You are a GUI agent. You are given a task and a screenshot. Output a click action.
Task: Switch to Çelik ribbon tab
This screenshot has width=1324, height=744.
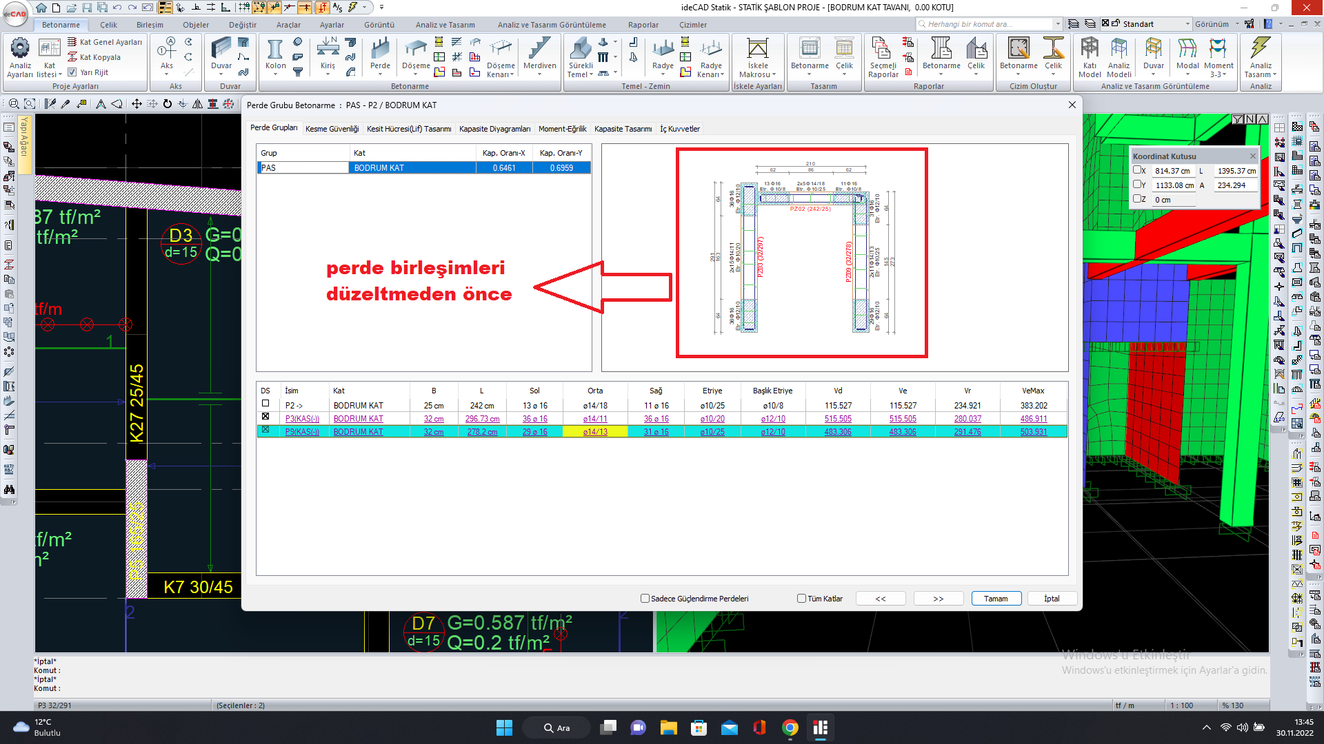[x=108, y=25]
